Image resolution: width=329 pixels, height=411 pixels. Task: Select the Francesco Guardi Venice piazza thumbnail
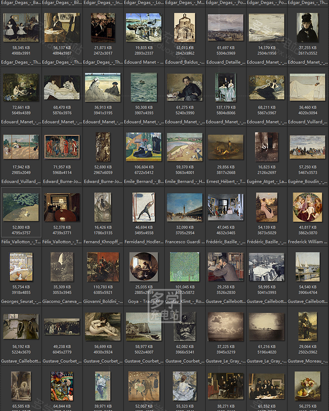[185, 207]
